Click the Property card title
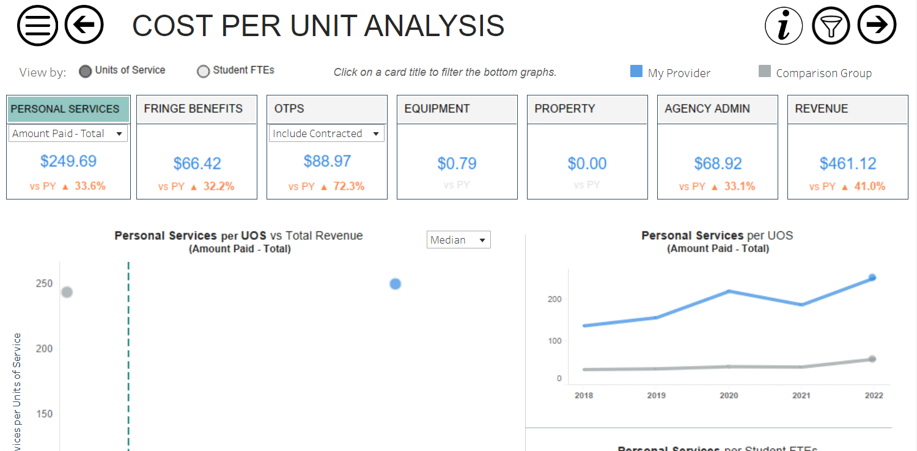This screenshot has width=917, height=451. 564,109
